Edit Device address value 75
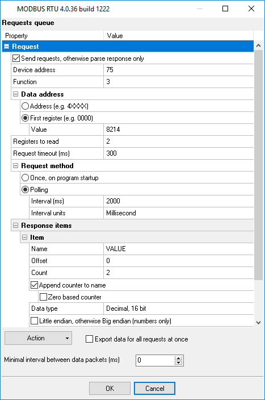 coord(178,70)
